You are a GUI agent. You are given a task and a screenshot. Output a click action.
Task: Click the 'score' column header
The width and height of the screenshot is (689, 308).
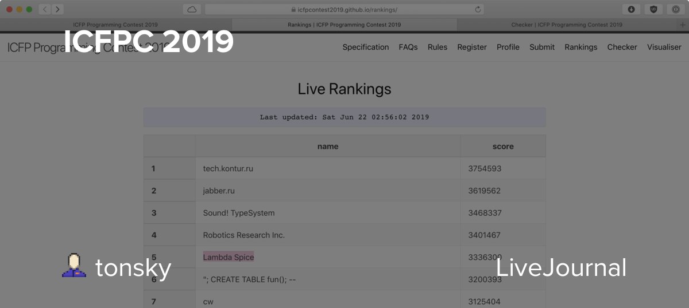click(503, 147)
